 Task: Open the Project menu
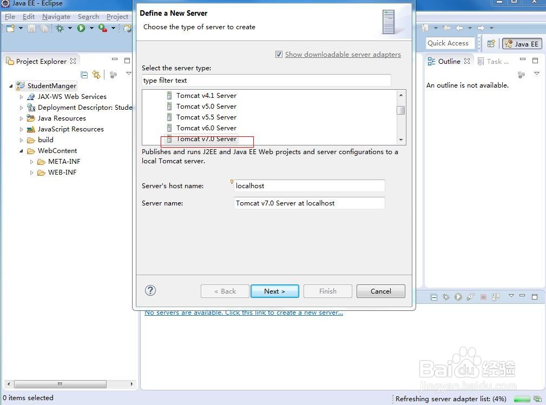pos(117,16)
